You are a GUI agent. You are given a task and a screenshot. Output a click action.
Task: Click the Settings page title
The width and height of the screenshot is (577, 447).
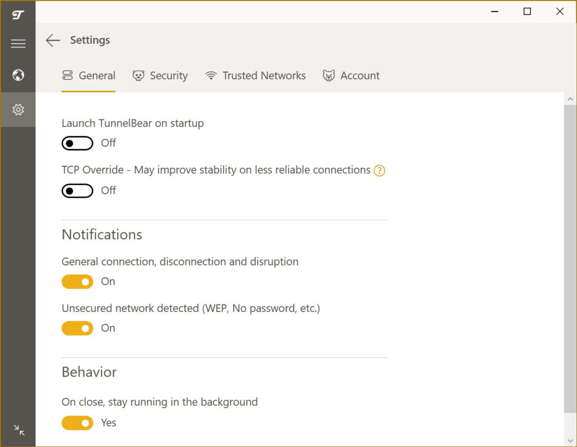tap(90, 40)
